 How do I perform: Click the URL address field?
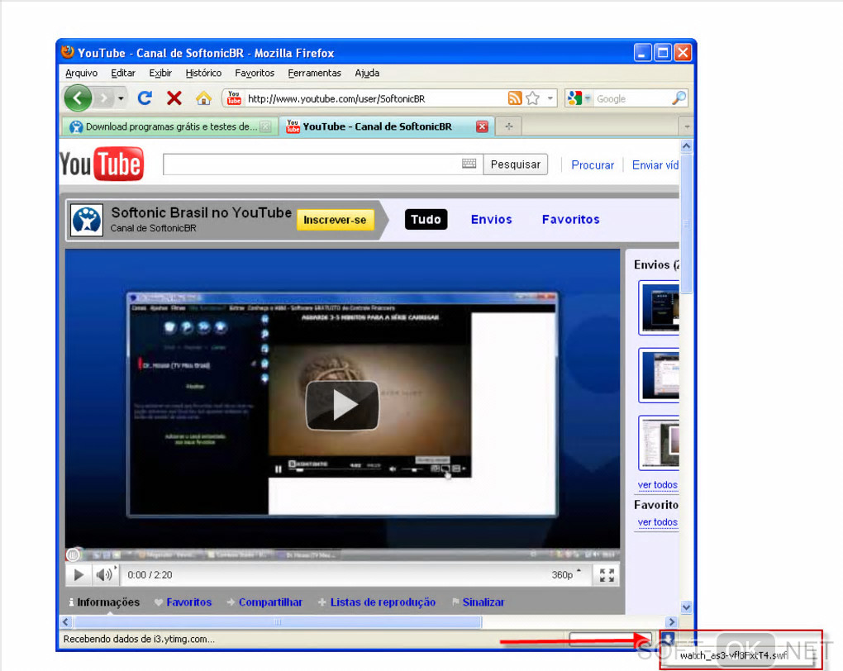coord(375,99)
